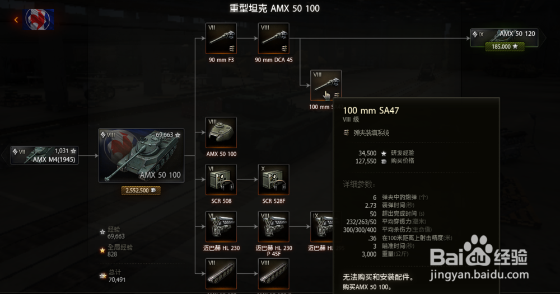
Task: Open the AMX 50 120 tank node
Action: point(505,38)
